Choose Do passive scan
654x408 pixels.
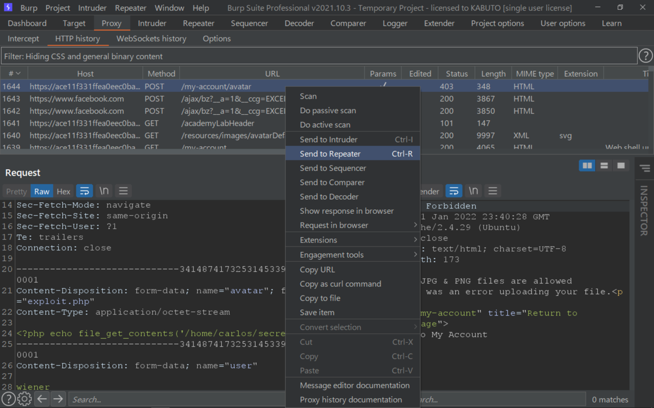point(353,110)
